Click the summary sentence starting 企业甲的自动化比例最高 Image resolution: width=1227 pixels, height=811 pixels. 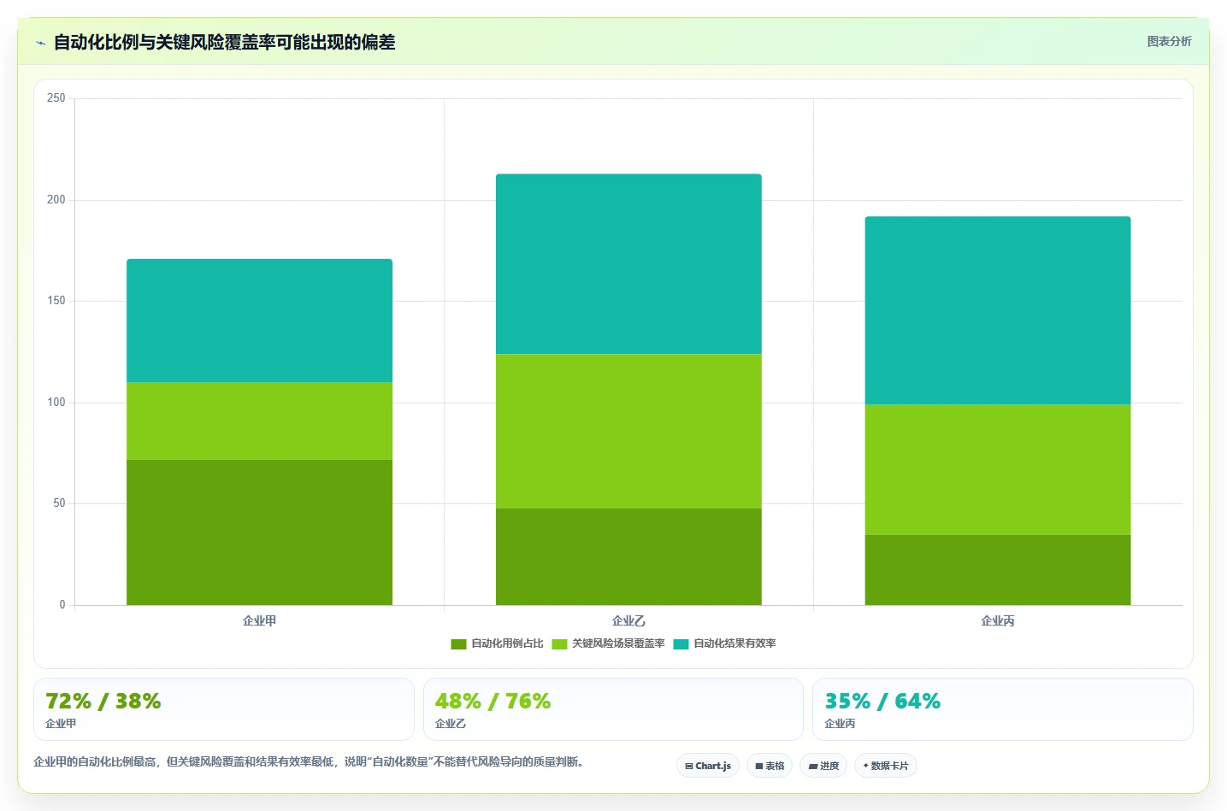pos(309,761)
